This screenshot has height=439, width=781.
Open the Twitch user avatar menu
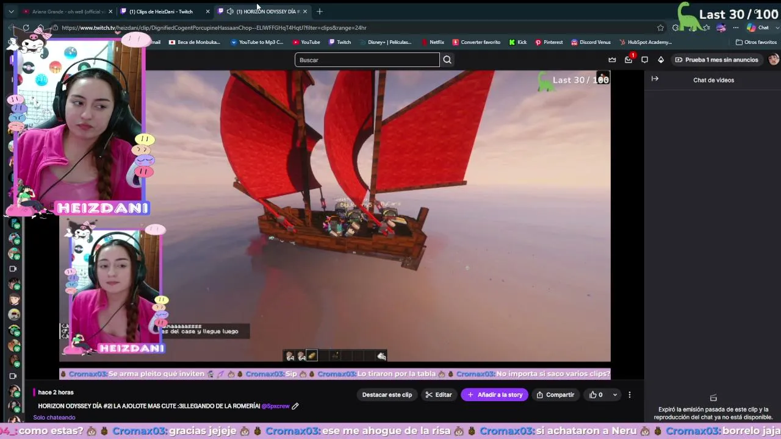[x=774, y=60]
